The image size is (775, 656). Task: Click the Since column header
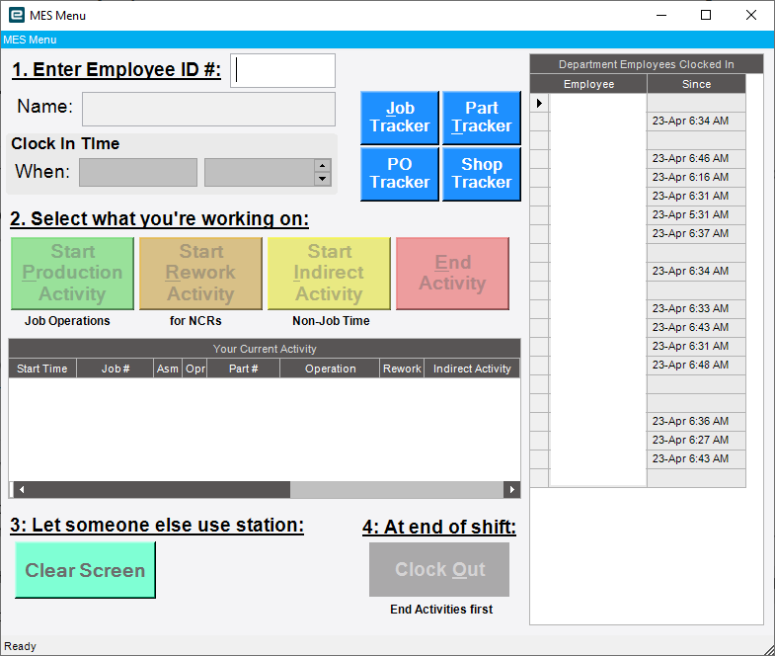click(696, 84)
